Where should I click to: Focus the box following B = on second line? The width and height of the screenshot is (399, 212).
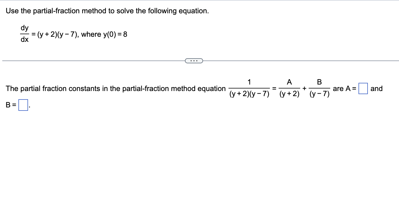[23, 104]
